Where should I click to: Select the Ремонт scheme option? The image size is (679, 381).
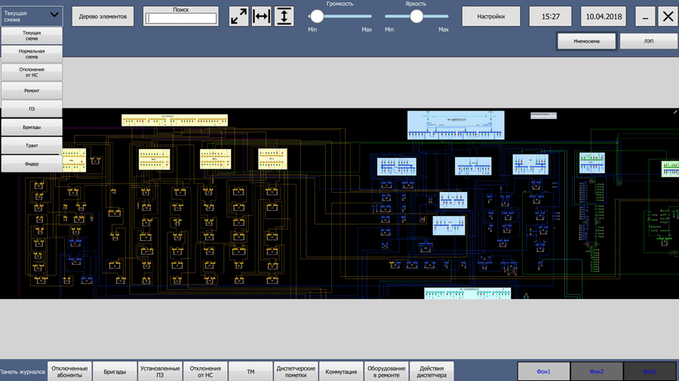32,90
